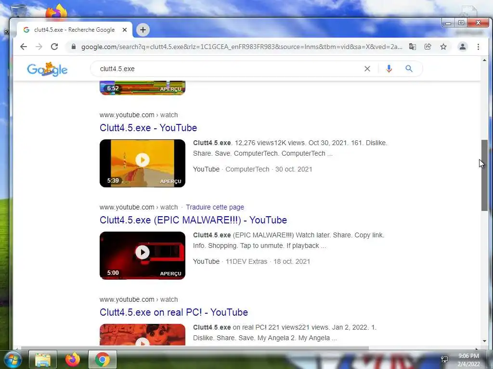Click the My Angela video thumbnail
This screenshot has height=369, width=493.
coord(143,334)
